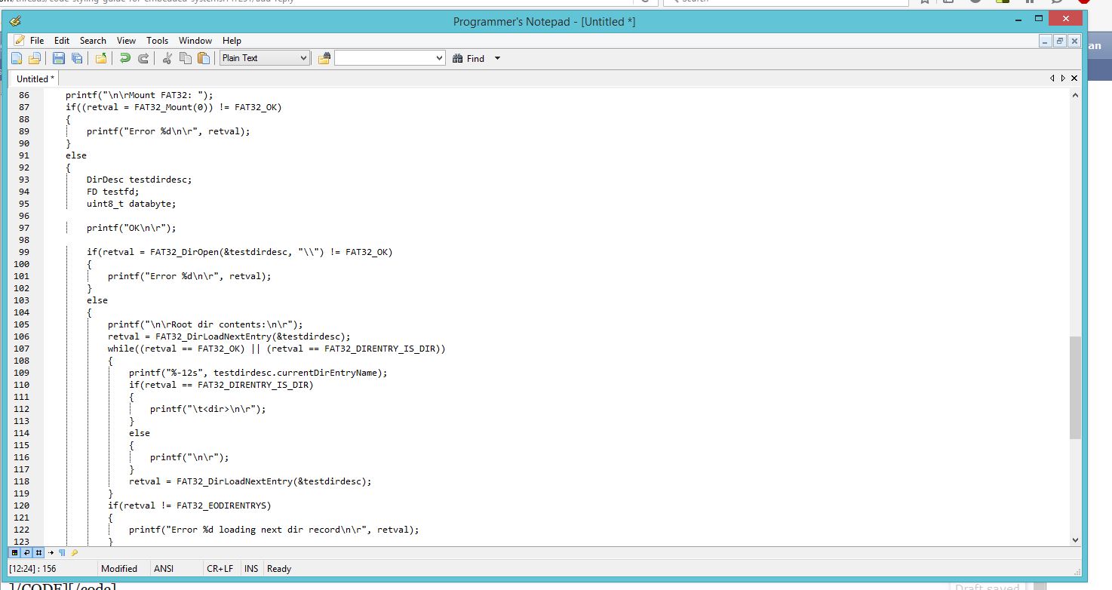Click the while loop line 107
1112x590 pixels.
(277, 349)
